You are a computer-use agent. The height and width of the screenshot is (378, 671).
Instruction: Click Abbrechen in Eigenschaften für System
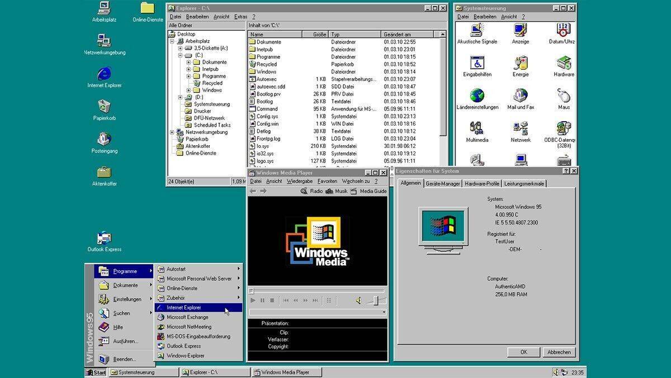click(559, 352)
